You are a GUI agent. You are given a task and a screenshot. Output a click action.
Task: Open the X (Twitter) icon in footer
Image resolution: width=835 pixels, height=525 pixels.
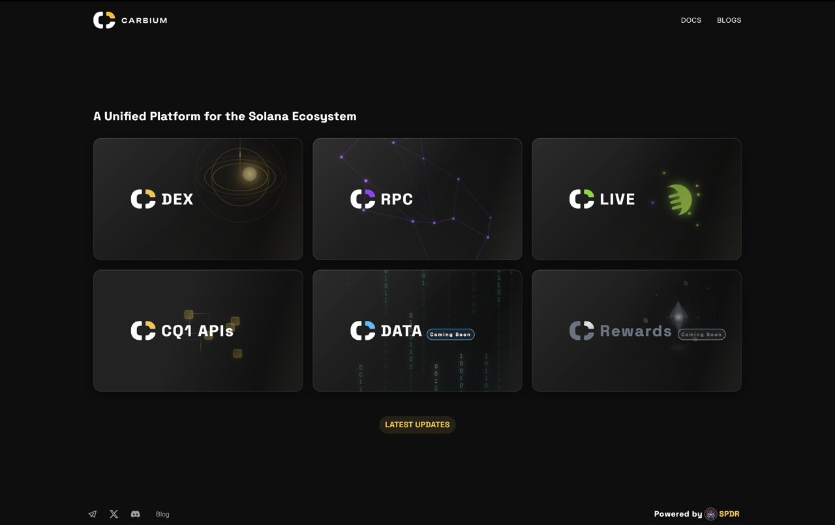[x=114, y=514]
